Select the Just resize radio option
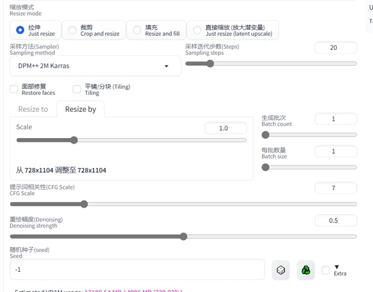The height and width of the screenshot is (292, 373). click(x=20, y=30)
